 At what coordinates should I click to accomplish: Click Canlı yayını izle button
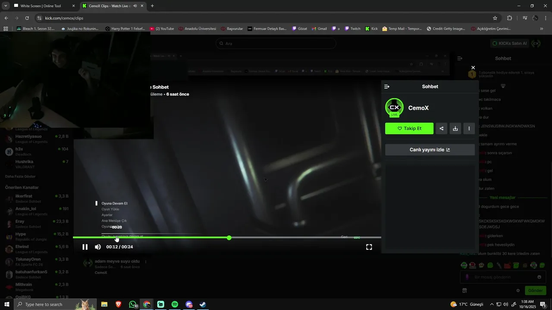[430, 150]
